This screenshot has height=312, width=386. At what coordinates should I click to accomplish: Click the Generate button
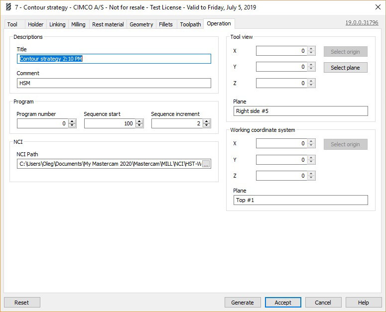(x=243, y=303)
